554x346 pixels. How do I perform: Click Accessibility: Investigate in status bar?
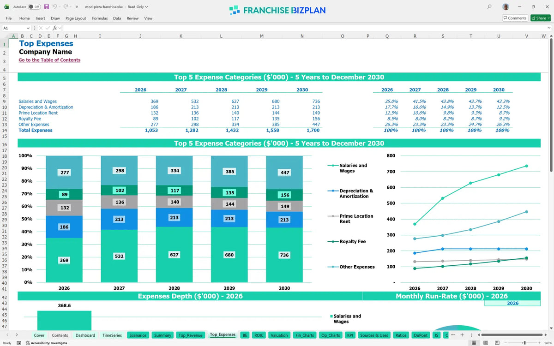[46, 343]
